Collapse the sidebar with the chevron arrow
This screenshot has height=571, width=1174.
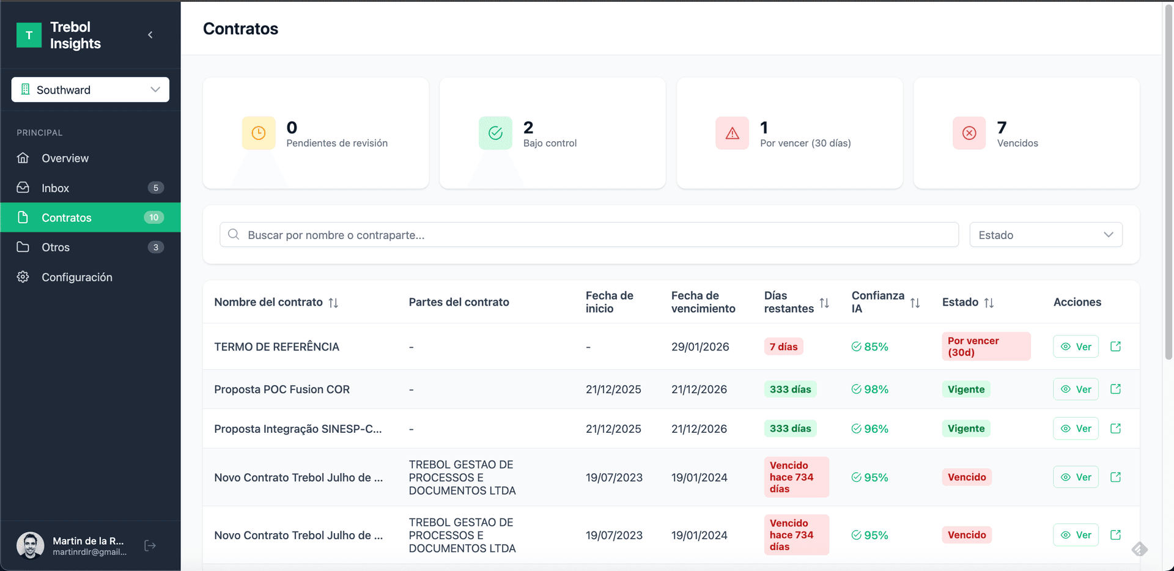coord(150,35)
